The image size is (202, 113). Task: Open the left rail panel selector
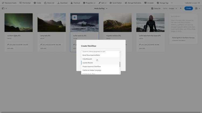(4, 9)
